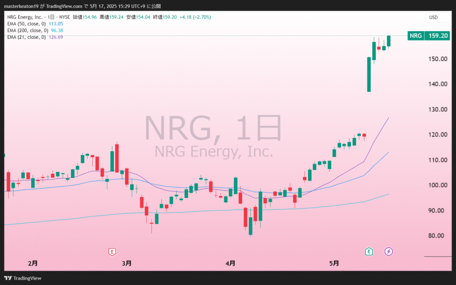The width and height of the screenshot is (456, 285).
Task: Click the EMA 200 value 96.38
Action: pos(57,31)
